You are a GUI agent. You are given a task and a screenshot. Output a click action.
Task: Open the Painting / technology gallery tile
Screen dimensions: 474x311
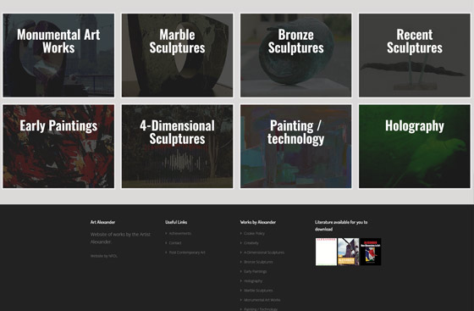[x=296, y=147]
